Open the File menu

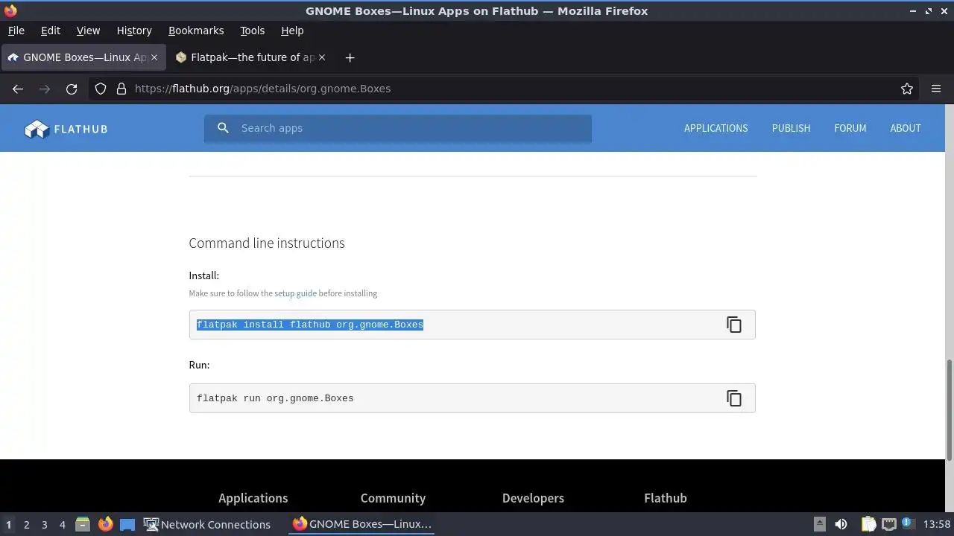(16, 31)
